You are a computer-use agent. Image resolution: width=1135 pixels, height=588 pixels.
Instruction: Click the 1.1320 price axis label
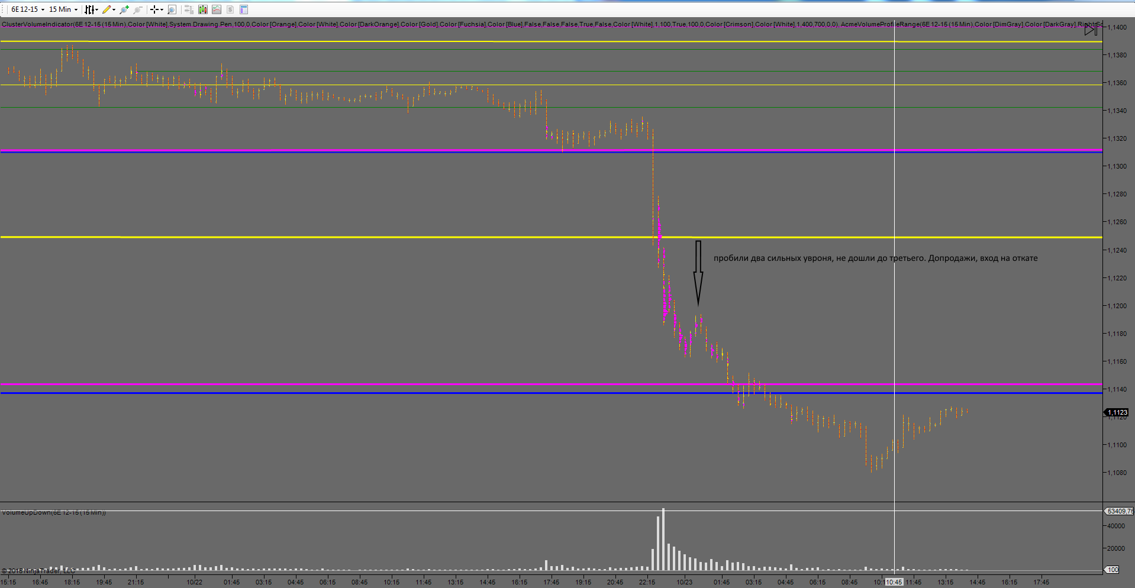click(1117, 138)
